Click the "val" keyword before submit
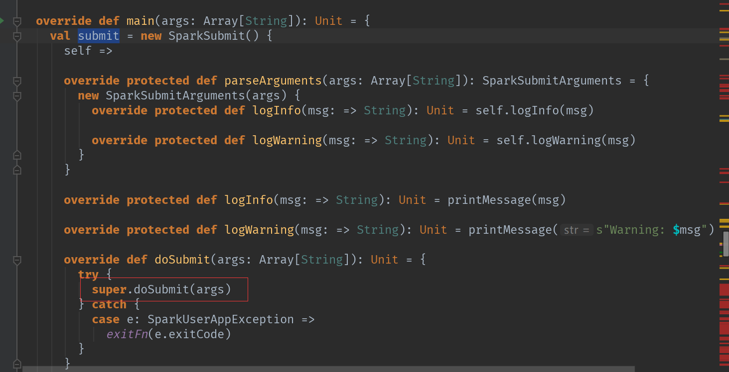The height and width of the screenshot is (372, 729). 60,36
